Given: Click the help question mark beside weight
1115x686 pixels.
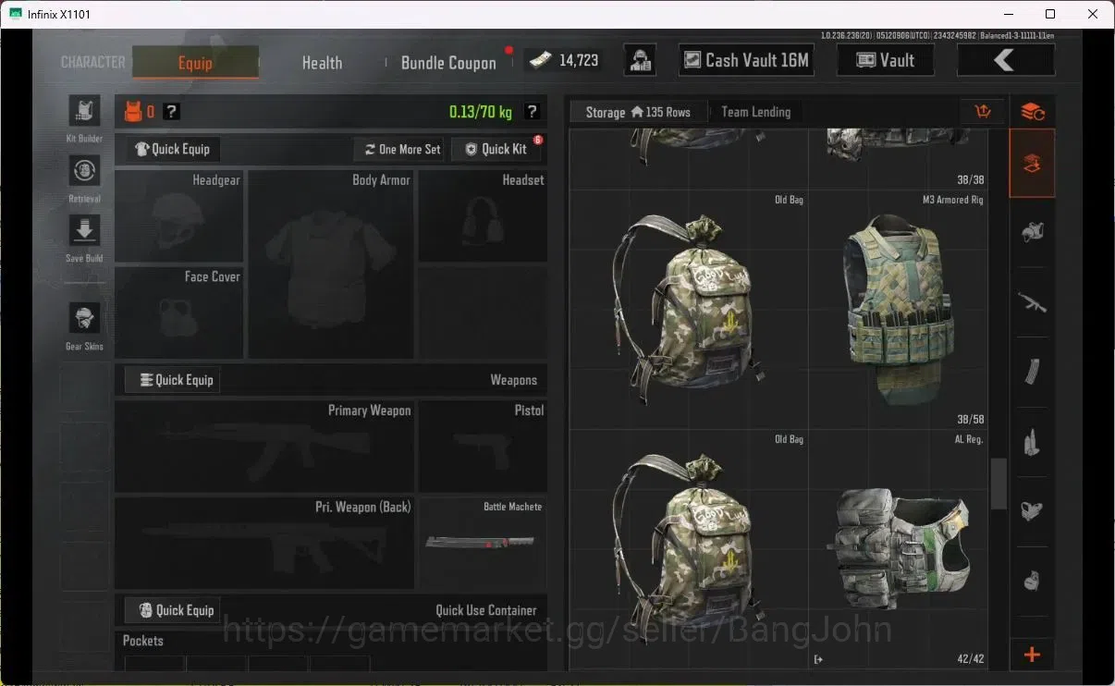Looking at the screenshot, I should [532, 112].
